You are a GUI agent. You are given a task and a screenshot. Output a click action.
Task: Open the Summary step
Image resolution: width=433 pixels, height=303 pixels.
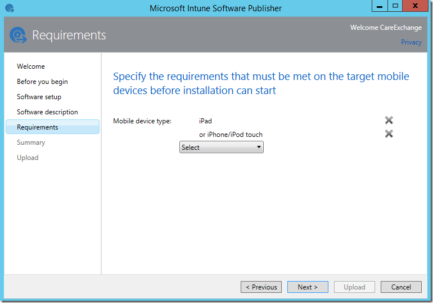[31, 142]
